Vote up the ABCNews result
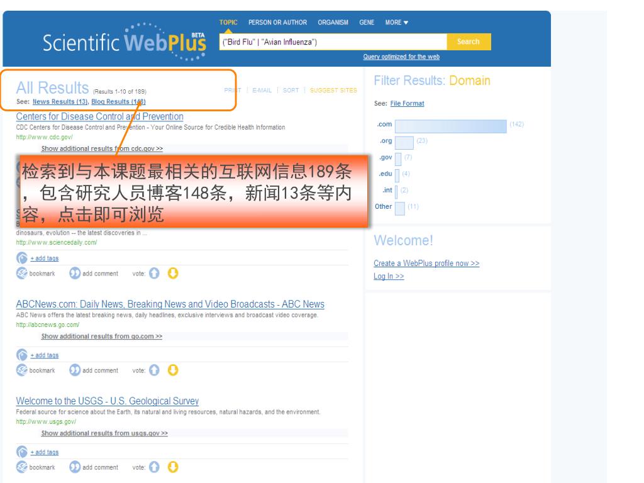The height and width of the screenshot is (483, 644). (x=154, y=370)
